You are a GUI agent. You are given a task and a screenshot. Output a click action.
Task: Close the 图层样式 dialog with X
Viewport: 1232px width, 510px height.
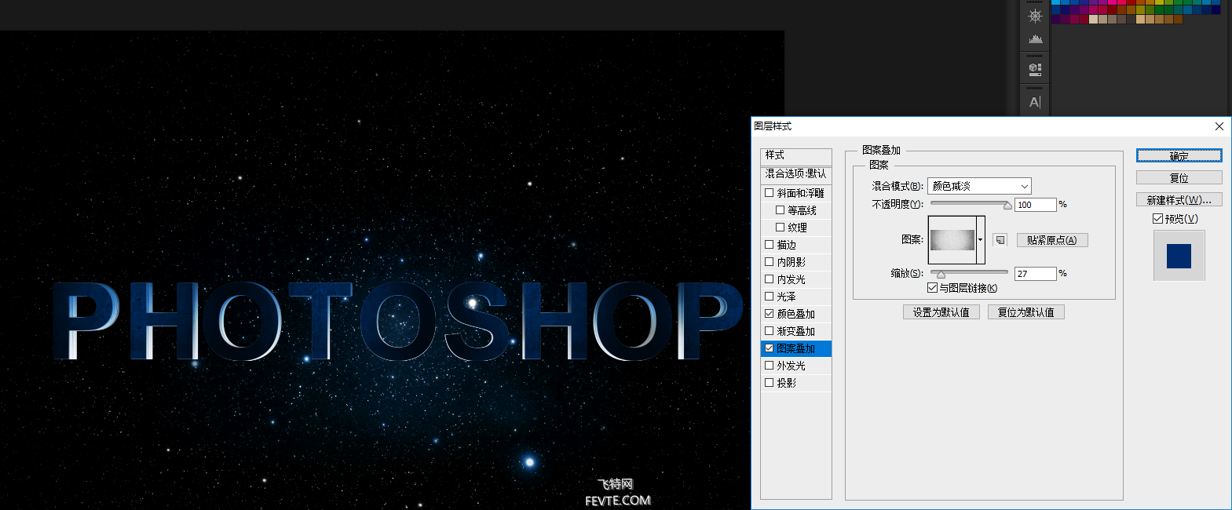tap(1219, 126)
